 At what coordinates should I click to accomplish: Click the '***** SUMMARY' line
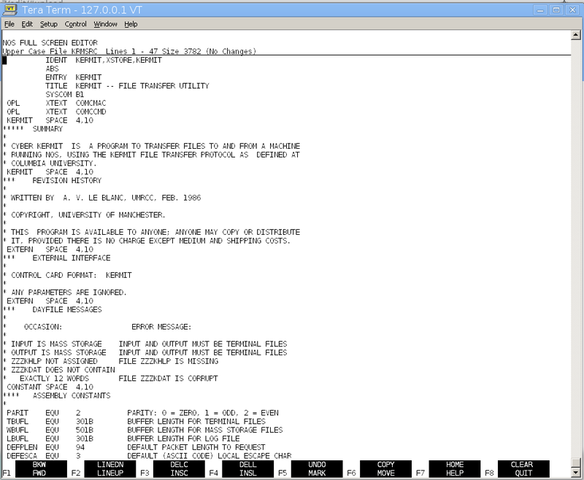pos(33,128)
